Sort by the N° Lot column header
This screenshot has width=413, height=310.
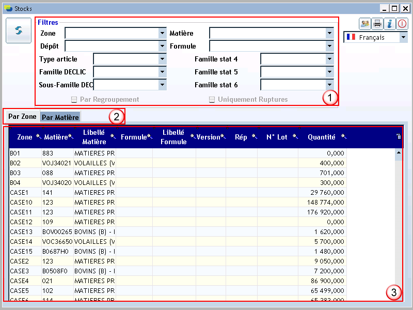point(277,137)
